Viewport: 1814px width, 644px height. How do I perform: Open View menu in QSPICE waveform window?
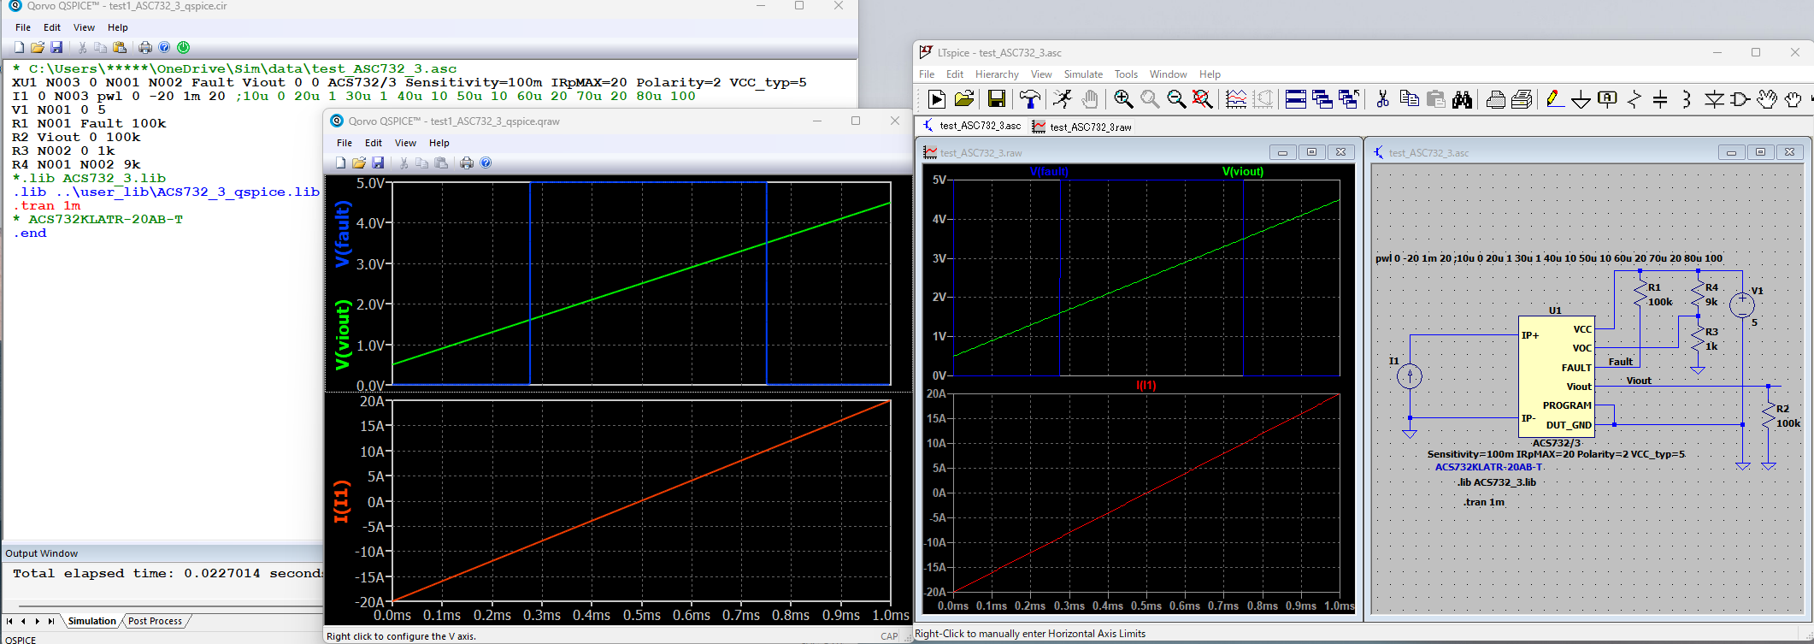click(405, 143)
